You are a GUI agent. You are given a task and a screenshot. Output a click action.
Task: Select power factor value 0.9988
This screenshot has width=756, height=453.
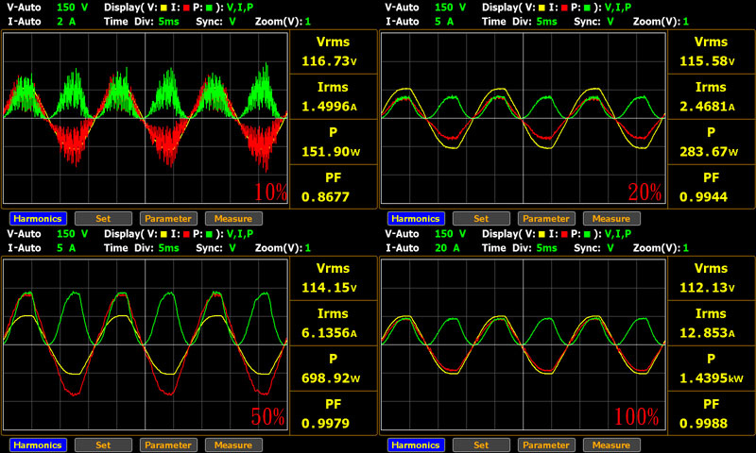(x=703, y=423)
